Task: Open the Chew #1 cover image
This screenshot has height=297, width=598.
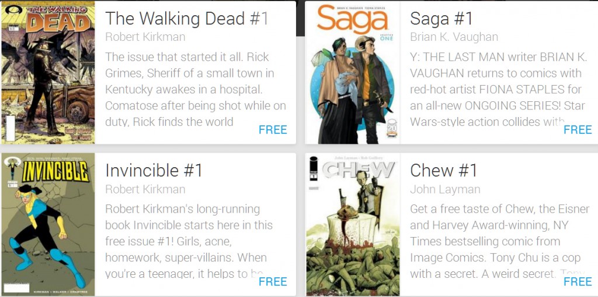Action: (x=353, y=224)
